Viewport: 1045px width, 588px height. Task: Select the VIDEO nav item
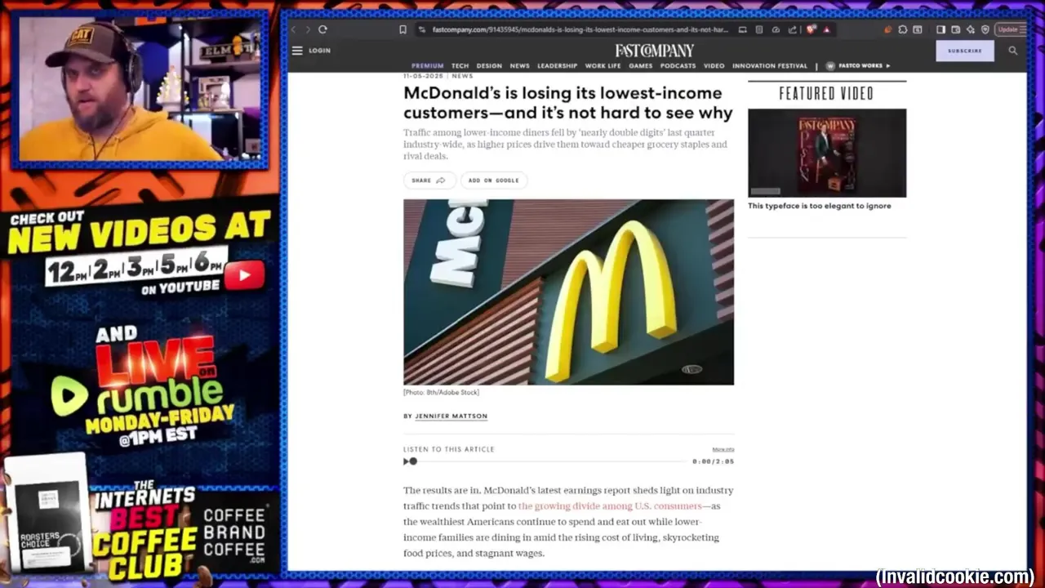[x=714, y=66]
